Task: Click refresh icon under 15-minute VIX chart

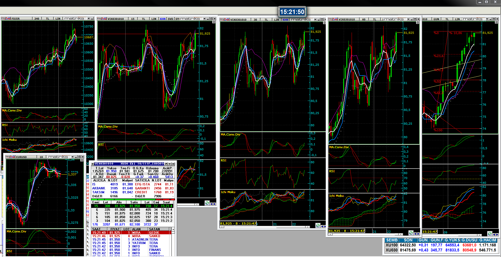Action: pos(207,203)
